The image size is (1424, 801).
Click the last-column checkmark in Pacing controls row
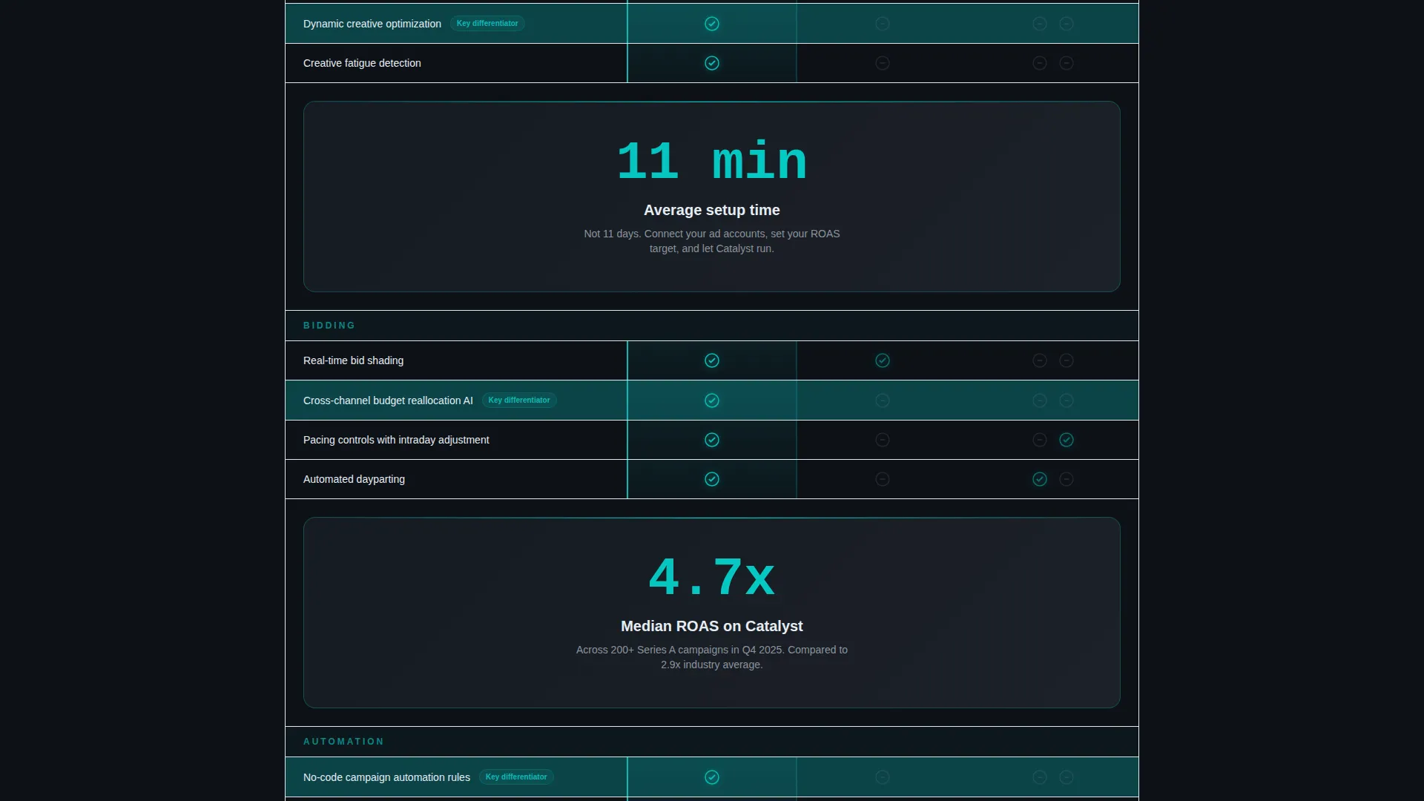[x=1067, y=440]
